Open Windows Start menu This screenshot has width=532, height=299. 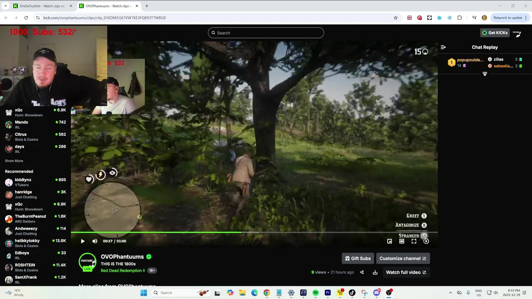point(144,293)
